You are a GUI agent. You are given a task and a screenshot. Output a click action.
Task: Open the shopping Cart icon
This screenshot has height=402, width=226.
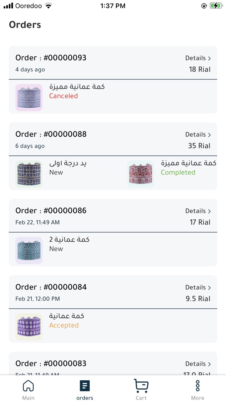point(141,386)
